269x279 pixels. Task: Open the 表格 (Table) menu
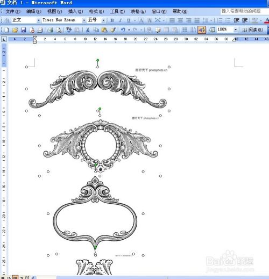(x=138, y=11)
